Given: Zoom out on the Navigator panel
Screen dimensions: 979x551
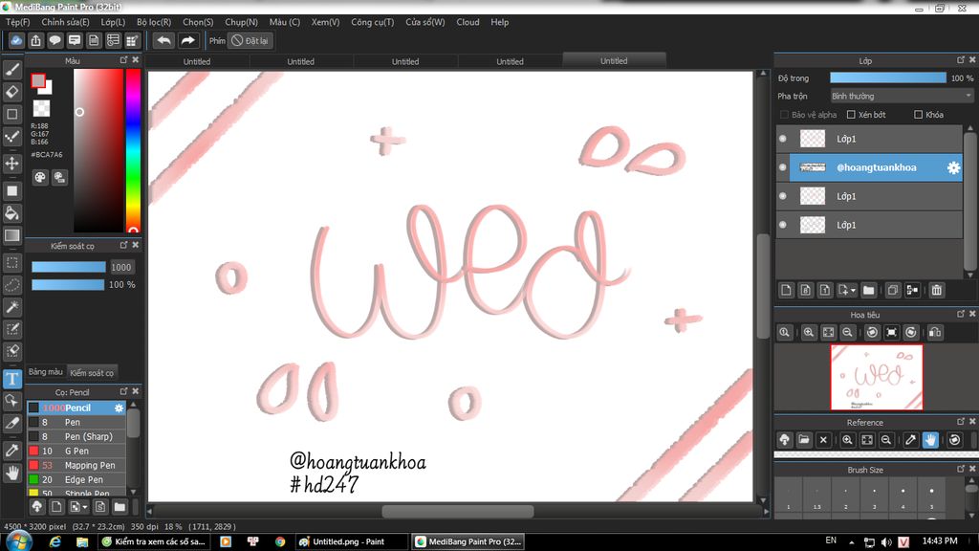Looking at the screenshot, I should [x=847, y=332].
